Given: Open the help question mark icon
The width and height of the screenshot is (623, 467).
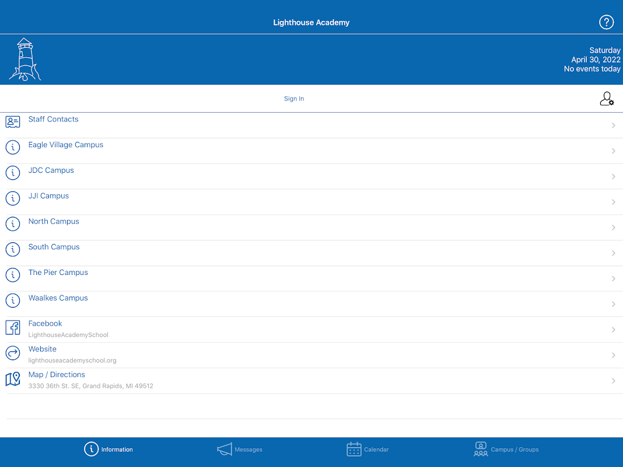Looking at the screenshot, I should [x=606, y=22].
